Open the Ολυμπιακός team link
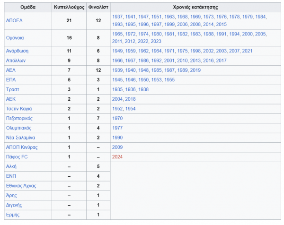This screenshot has height=225, width=284. pyautogui.click(x=18, y=128)
